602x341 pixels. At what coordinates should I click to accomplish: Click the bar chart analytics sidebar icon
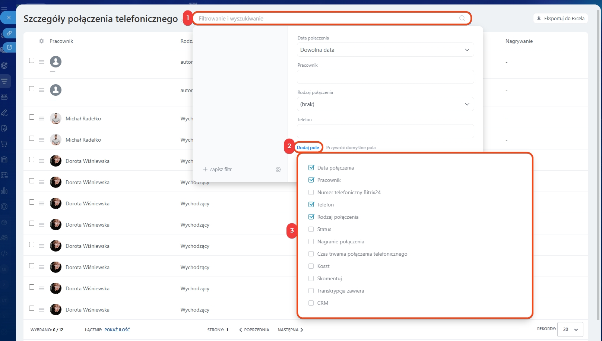coord(4,191)
